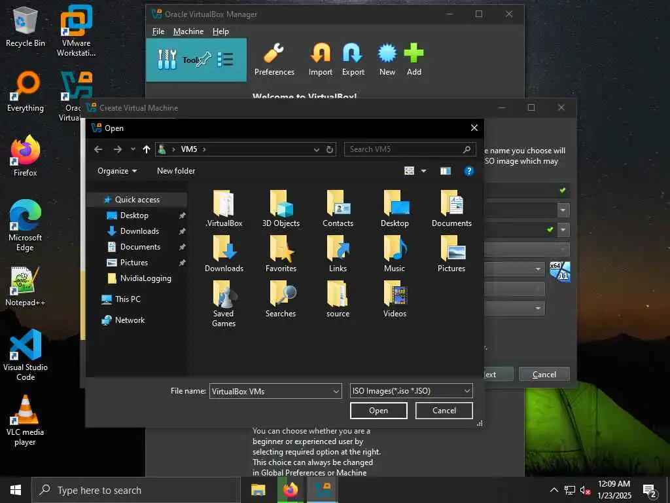Cancel the Create Virtual Machine wizard
Screen dimensions: 670x503
click(544, 374)
